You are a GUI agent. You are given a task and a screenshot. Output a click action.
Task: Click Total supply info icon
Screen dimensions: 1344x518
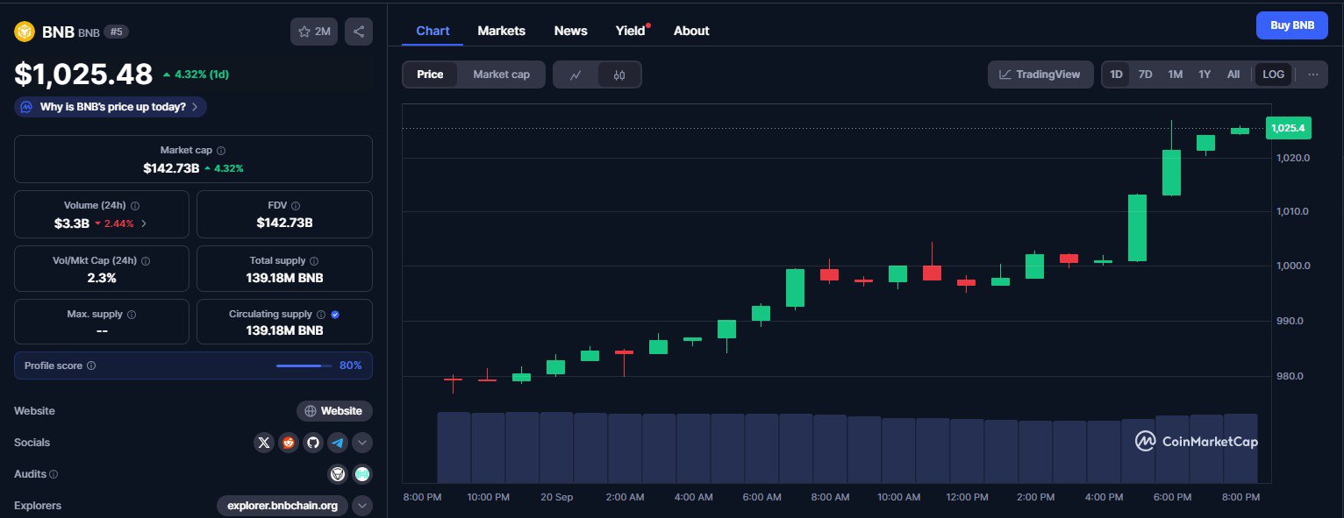pos(314,261)
